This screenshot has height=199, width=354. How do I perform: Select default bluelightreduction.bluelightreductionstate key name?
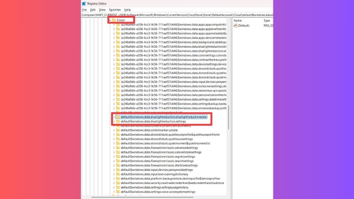click(x=164, y=117)
